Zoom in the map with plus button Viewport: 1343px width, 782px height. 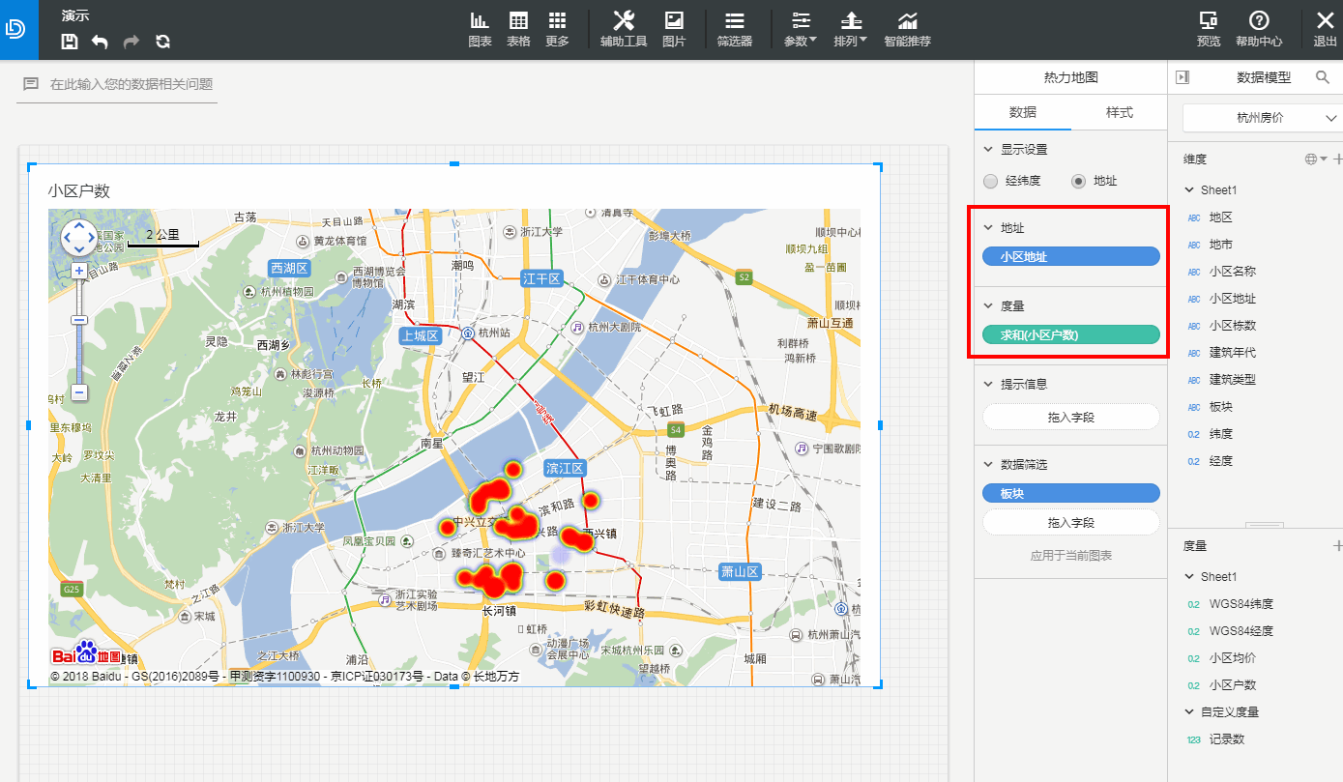[79, 271]
